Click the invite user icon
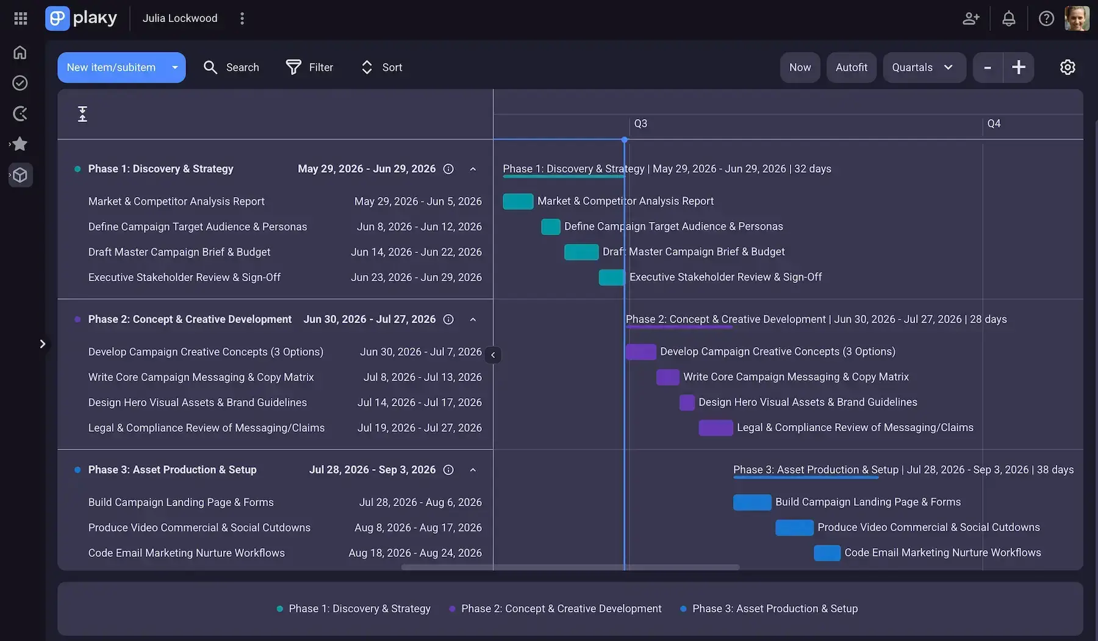The height and width of the screenshot is (641, 1098). coord(971,18)
